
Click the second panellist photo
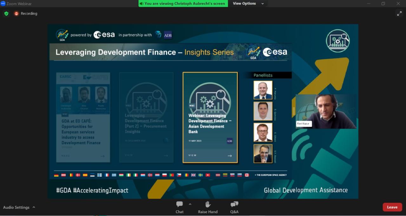[x=263, y=111]
